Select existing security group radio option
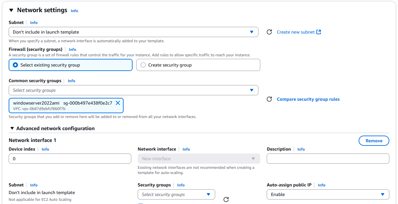The width and height of the screenshot is (398, 204). [x=15, y=65]
